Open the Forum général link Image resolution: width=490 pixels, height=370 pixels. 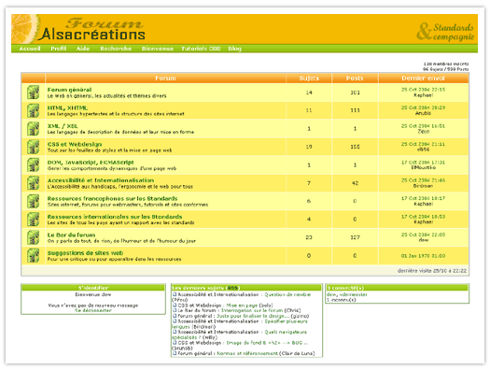point(69,90)
